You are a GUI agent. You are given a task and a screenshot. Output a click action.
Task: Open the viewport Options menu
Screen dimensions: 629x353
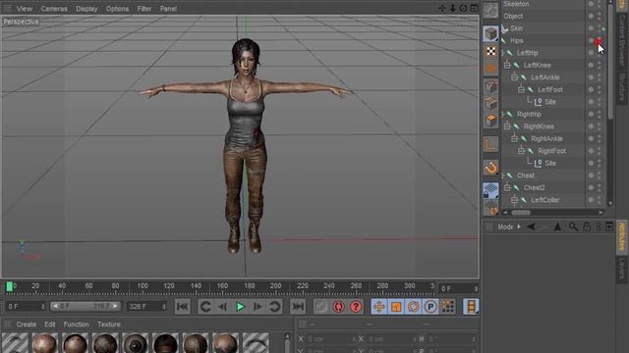click(x=117, y=9)
